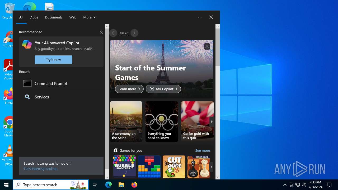Click the Try it now button
The image size is (338, 190).
pos(53,60)
